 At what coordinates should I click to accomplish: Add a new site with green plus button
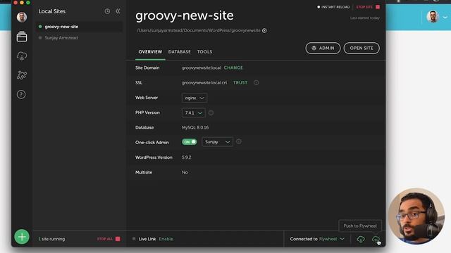click(22, 237)
